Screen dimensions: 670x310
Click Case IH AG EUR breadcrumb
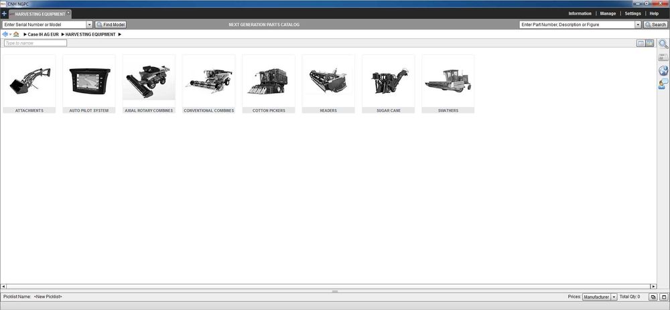[x=43, y=34]
